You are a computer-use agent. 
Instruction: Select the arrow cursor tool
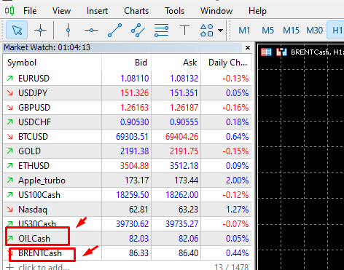pos(17,31)
